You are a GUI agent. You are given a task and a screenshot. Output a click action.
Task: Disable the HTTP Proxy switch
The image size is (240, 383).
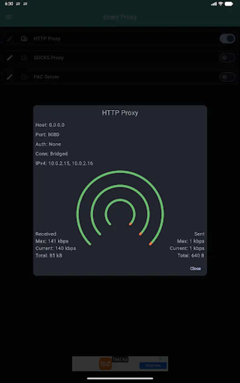tap(227, 39)
